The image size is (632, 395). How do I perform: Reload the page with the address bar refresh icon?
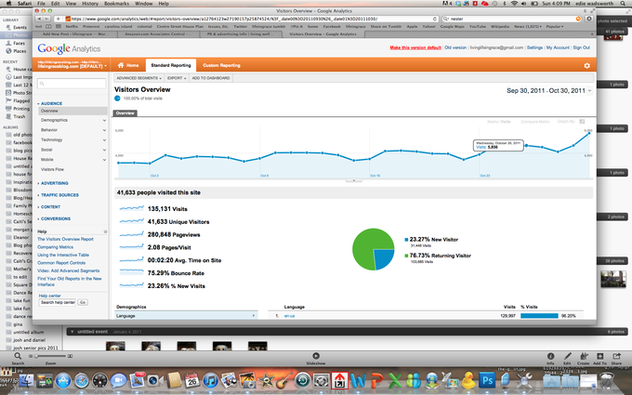pos(435,19)
